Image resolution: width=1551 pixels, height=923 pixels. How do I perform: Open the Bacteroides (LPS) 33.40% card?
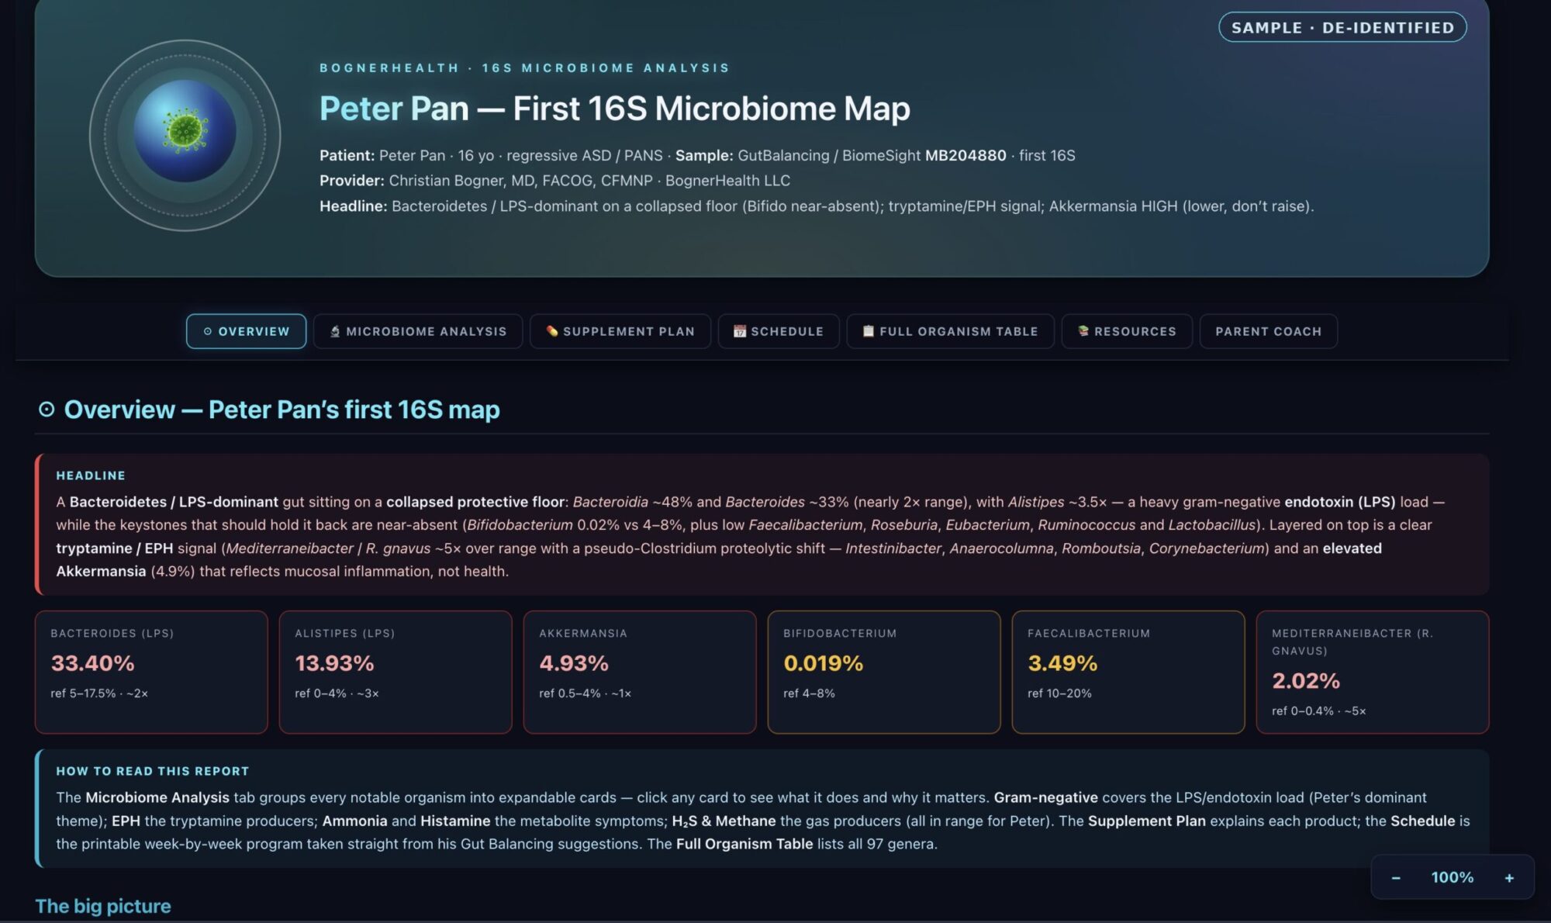pos(151,672)
